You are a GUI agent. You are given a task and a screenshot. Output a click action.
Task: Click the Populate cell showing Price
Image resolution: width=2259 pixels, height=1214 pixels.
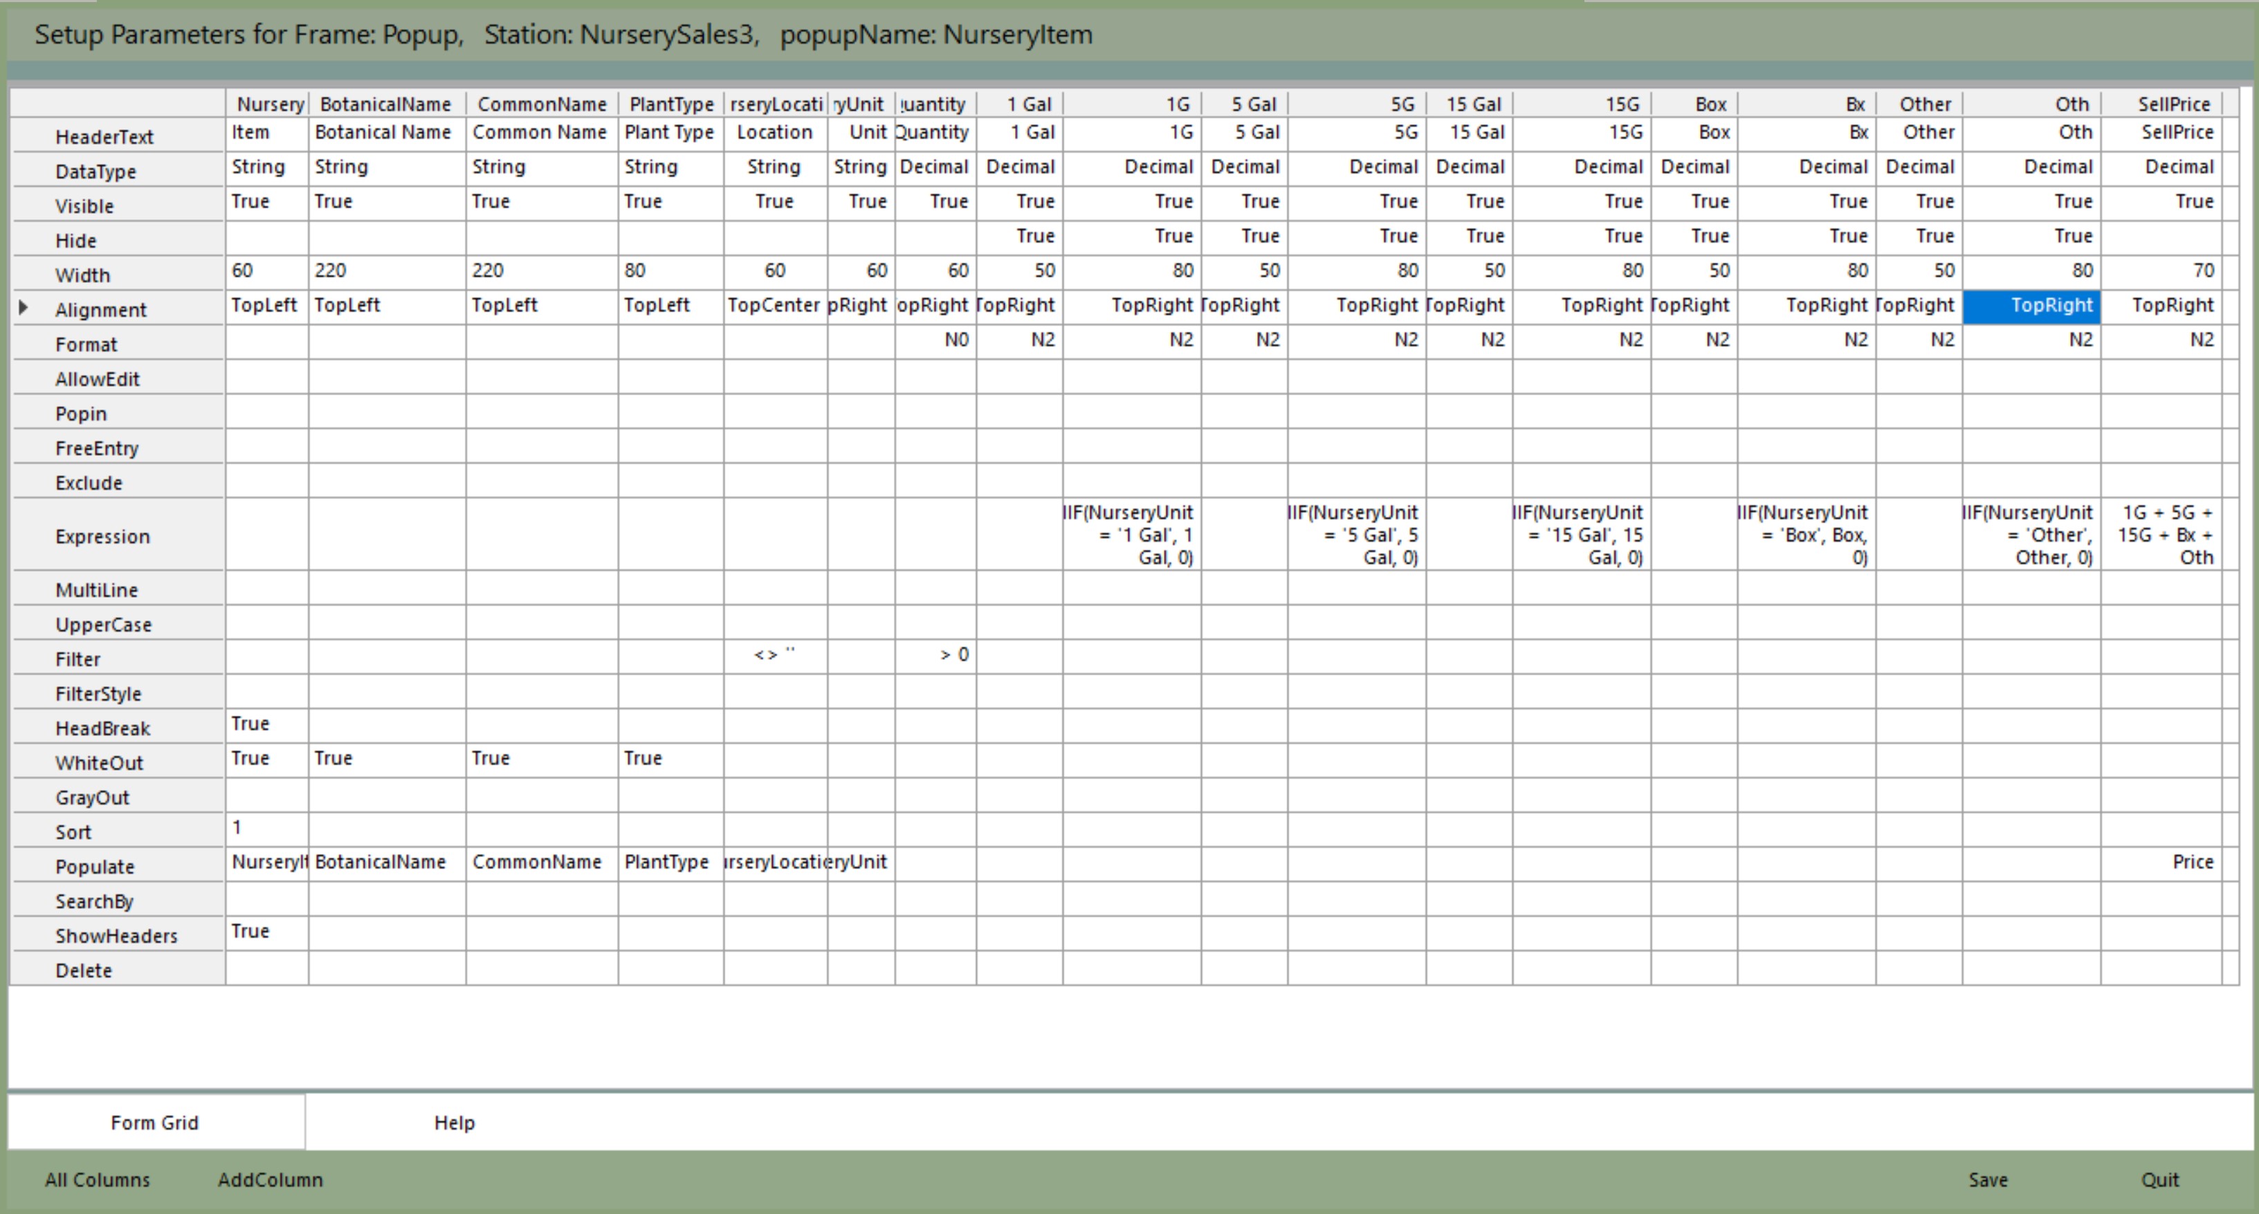(2161, 863)
